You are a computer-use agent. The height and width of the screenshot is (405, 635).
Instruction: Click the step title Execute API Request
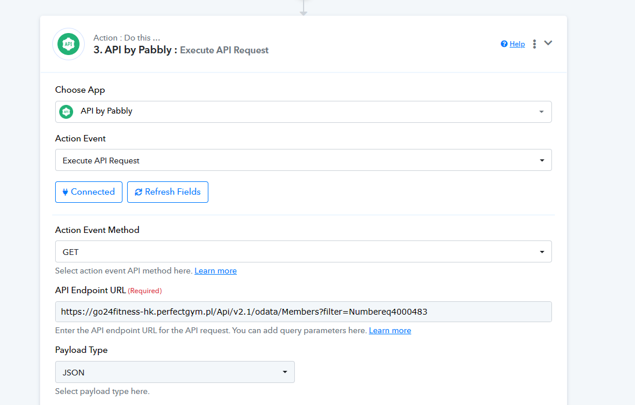point(224,50)
